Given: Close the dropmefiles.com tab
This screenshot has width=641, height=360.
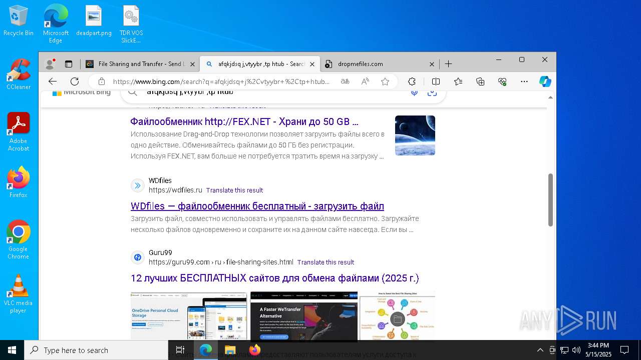Looking at the screenshot, I should point(432,64).
